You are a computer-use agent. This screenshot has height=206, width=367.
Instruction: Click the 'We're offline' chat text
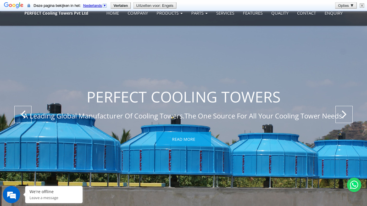tap(41, 191)
